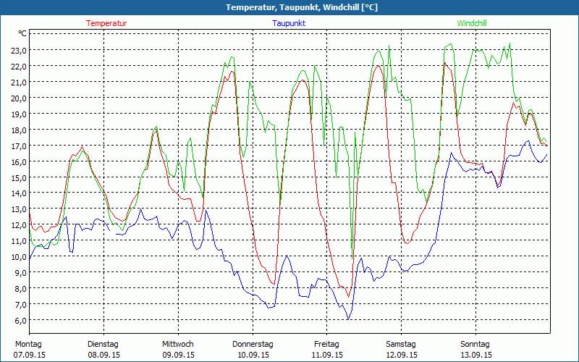Click the '18,0' y-axis value

point(19,130)
